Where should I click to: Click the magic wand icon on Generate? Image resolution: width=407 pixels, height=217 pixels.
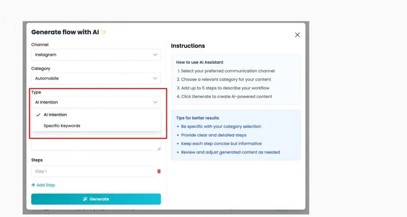(85, 199)
